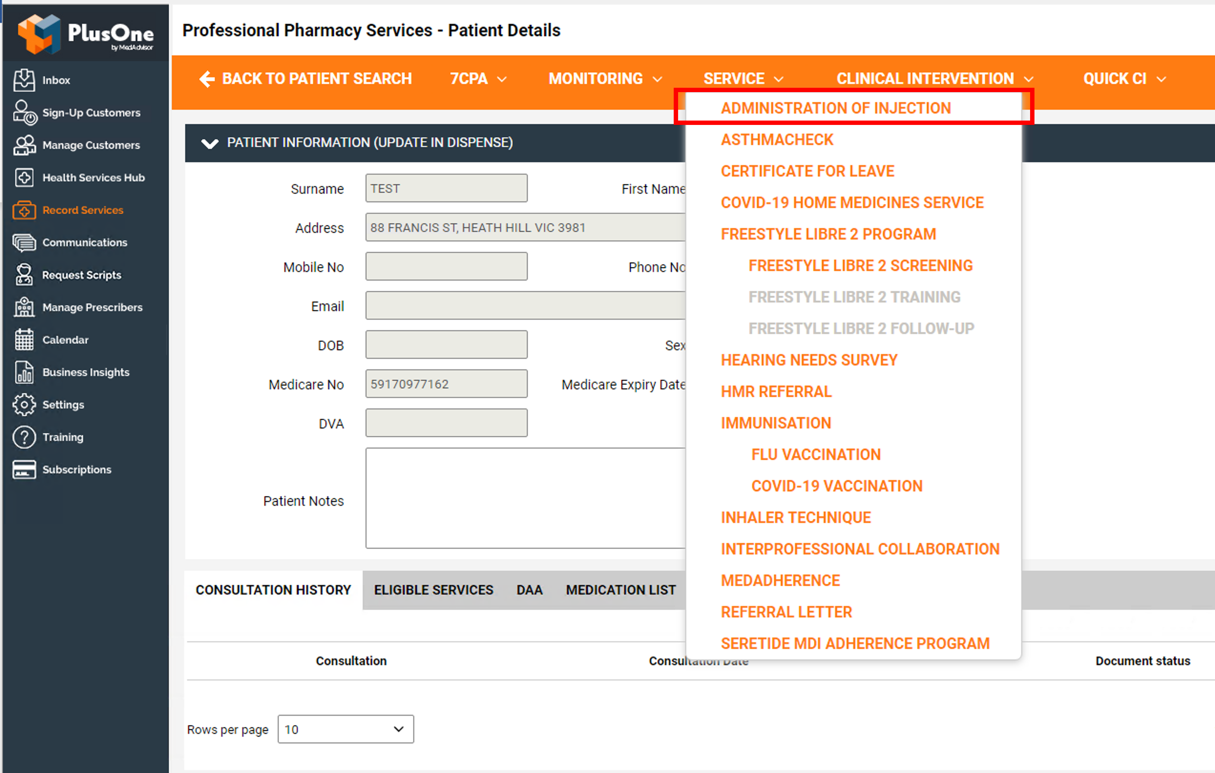Viewport: 1215px width, 773px height.
Task: Open Training question mark icon
Action: pos(24,437)
